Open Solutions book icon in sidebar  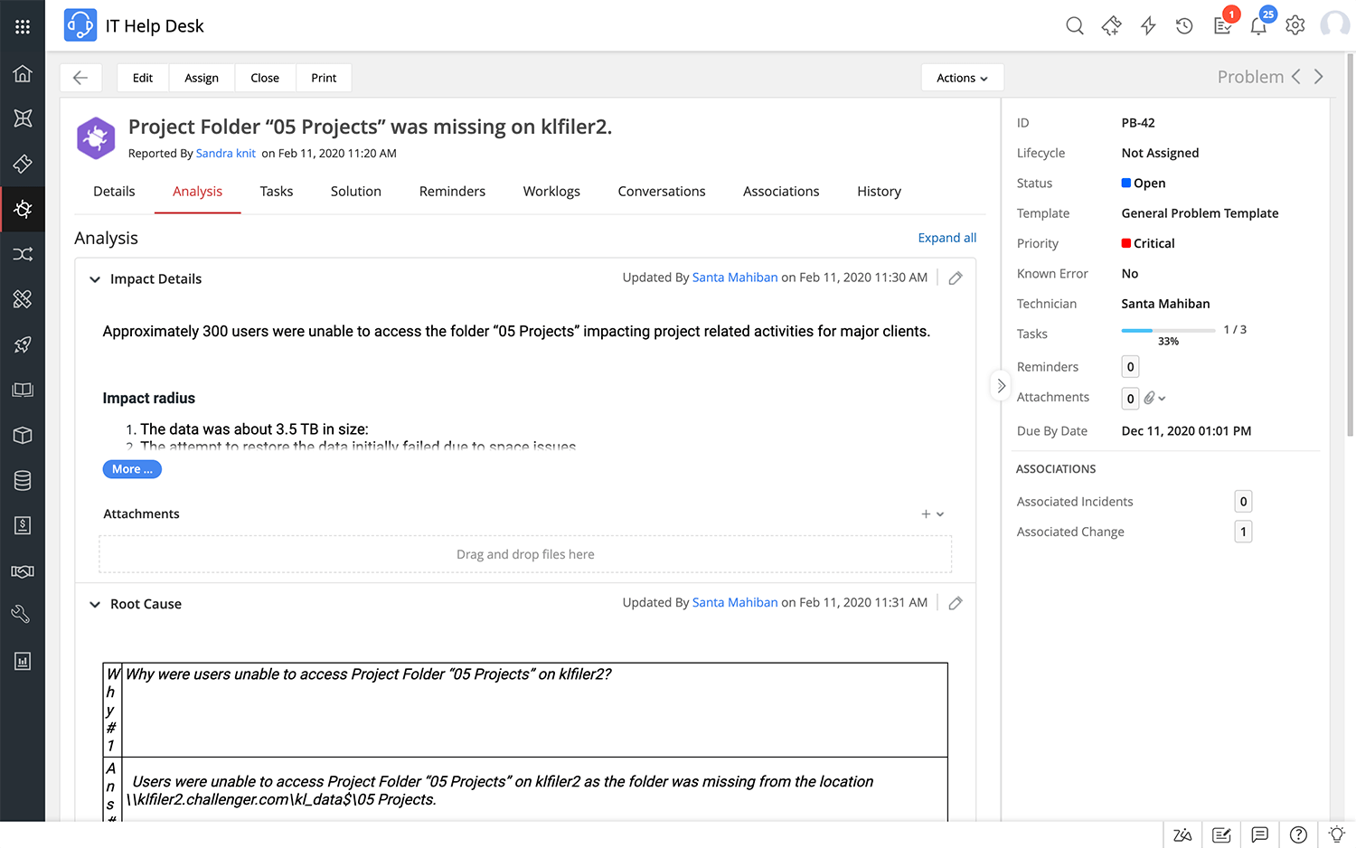tap(23, 390)
